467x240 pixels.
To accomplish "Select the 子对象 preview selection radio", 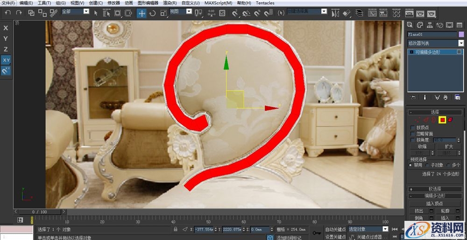I will (x=427, y=165).
